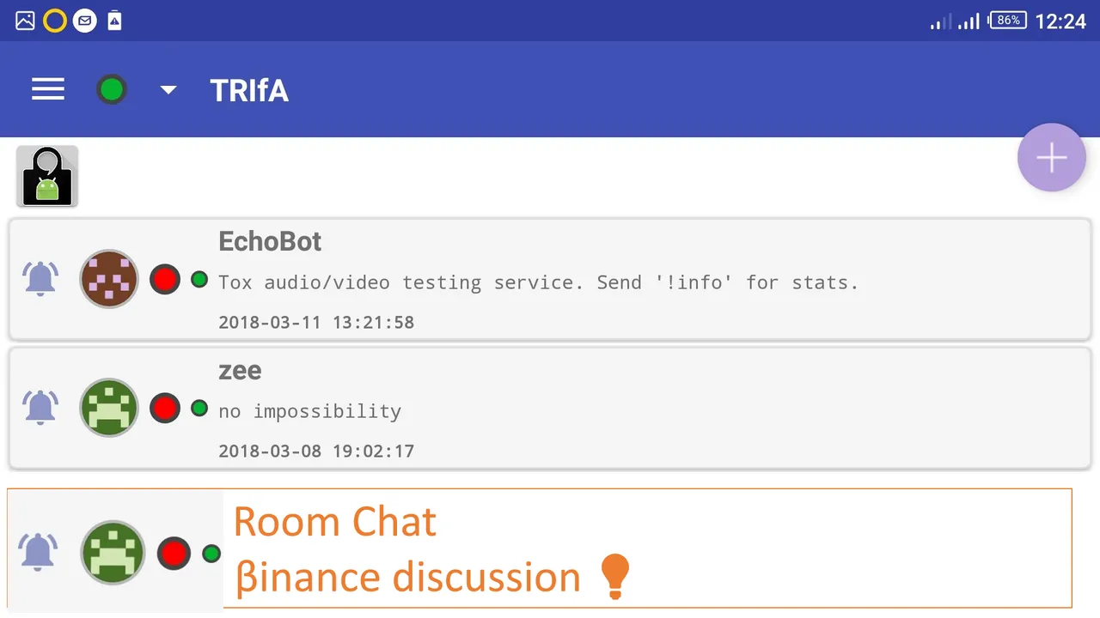The image size is (1100, 618).
Task: Open chat with zee
Action: point(550,408)
